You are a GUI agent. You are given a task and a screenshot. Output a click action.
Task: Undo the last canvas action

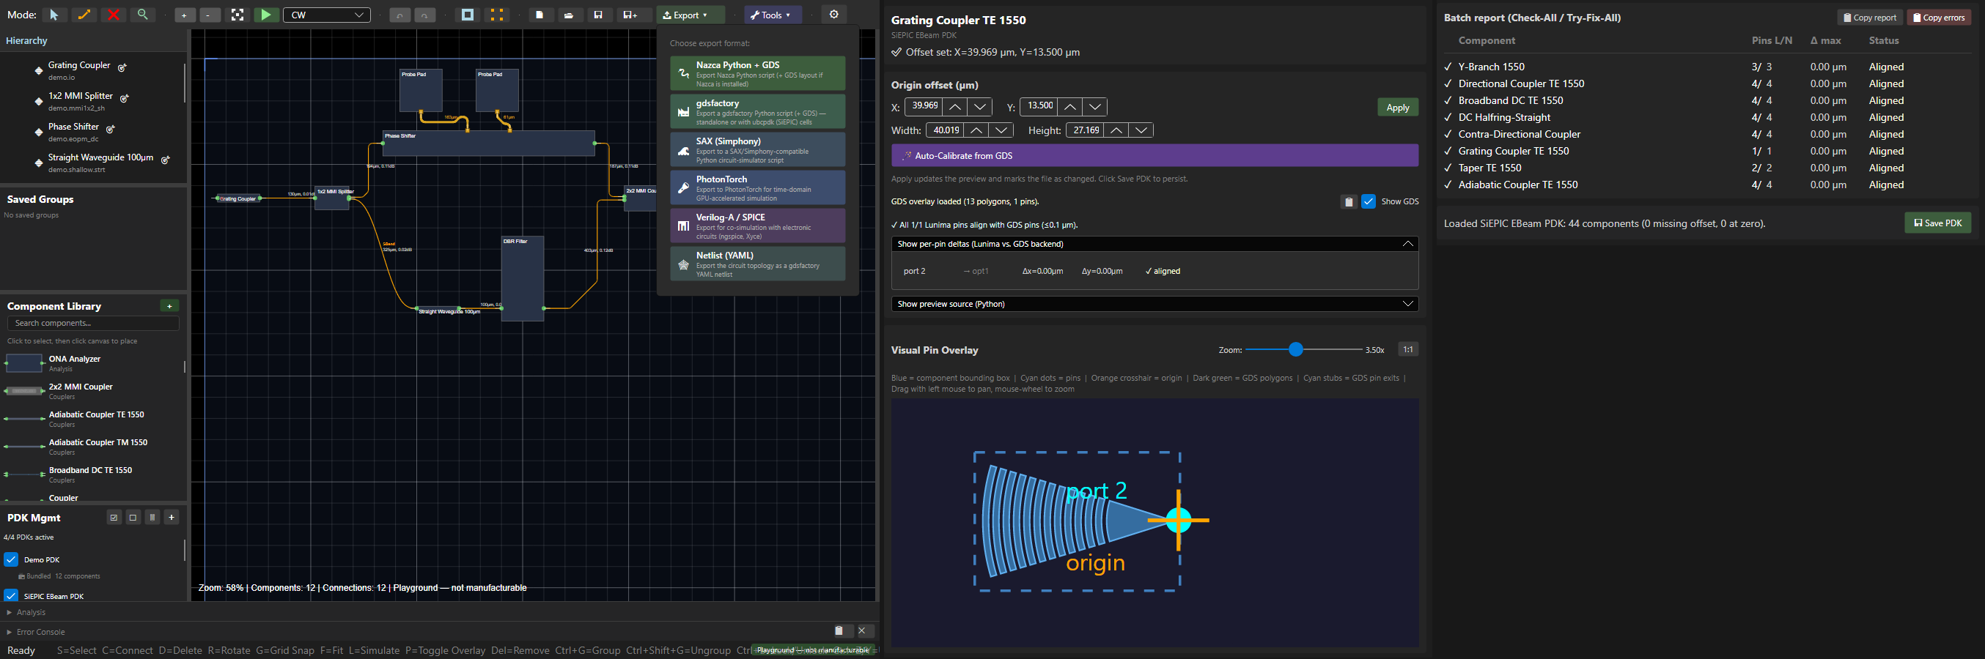(x=399, y=15)
